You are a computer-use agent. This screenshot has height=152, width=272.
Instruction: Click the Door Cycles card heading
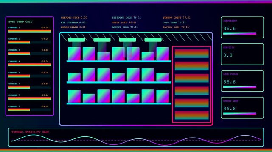(231, 74)
